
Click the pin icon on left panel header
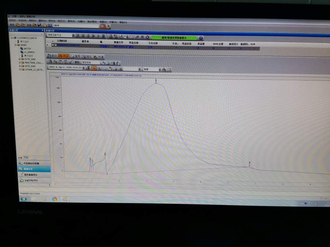coord(42,30)
